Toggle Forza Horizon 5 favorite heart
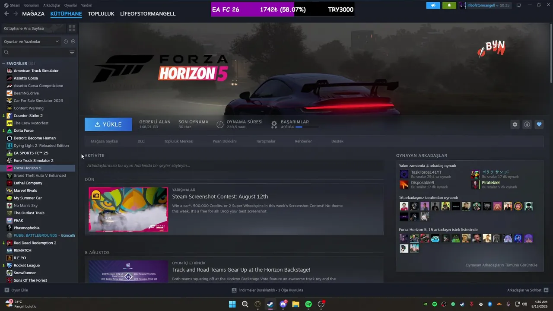The height and width of the screenshot is (311, 553). 539,124
